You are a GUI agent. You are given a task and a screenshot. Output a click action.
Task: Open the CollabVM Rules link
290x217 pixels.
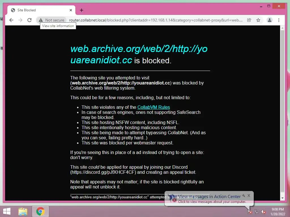tap(153, 107)
